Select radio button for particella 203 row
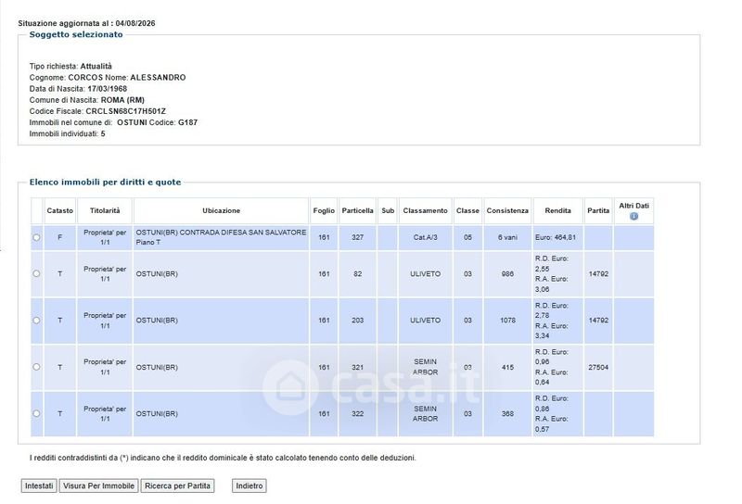This screenshot has width=742, height=504. point(36,320)
